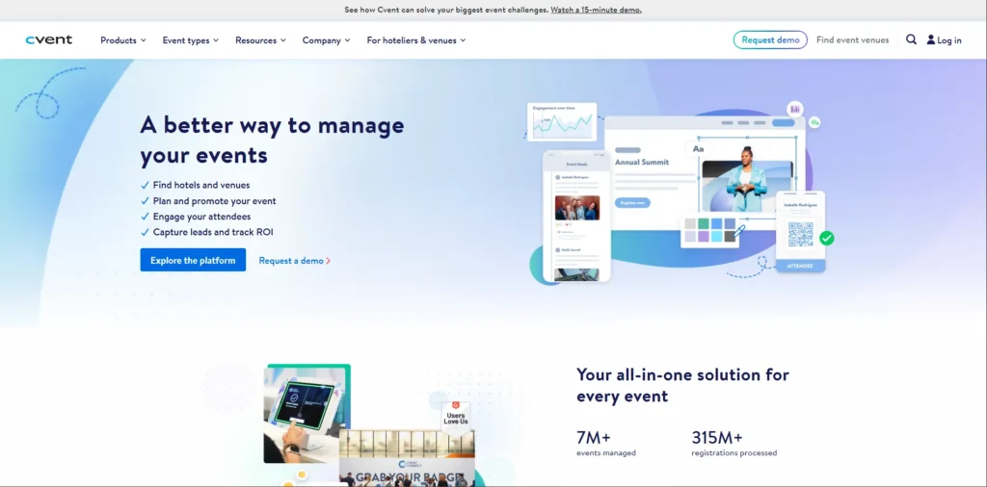Click the Grab Your Badge photo
Image resolution: width=987 pixels, height=487 pixels.
coord(407,458)
